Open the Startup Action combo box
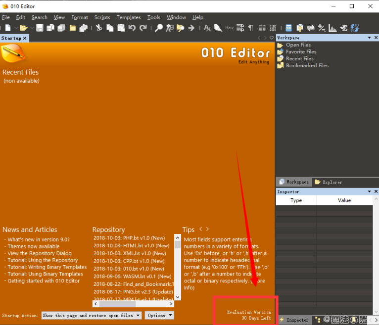Viewport: 379px width, 325px height. click(92, 315)
